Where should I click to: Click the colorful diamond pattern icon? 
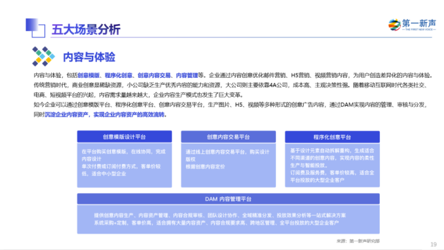[43, 56]
